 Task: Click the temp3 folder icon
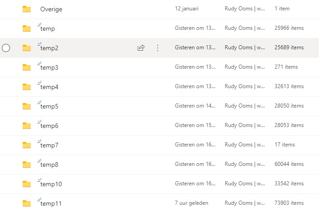pos(27,67)
